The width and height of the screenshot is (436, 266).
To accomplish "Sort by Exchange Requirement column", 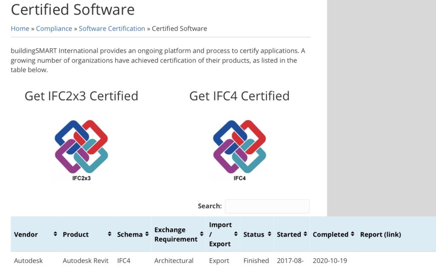I will click(x=178, y=234).
